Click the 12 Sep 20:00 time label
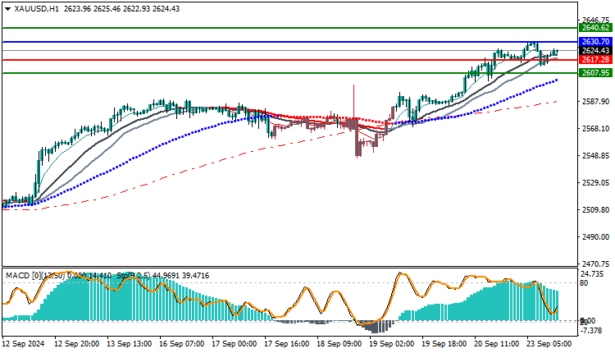 76,344
